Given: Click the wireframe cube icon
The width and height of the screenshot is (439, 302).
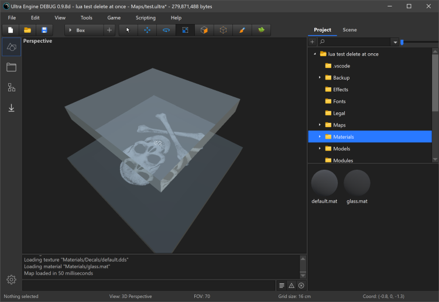Looking at the screenshot, I should (x=223, y=30).
